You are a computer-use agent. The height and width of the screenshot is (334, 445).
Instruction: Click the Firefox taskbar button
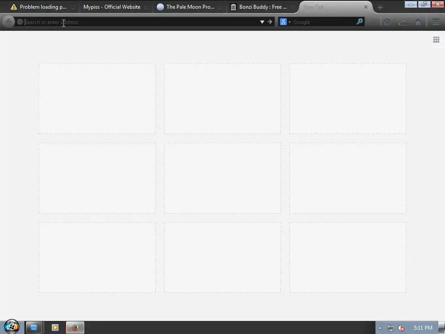[x=75, y=327]
